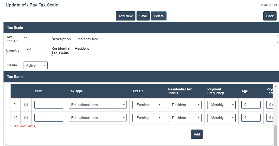Click the Age field in row 9
279x146 pixels.
(251, 105)
